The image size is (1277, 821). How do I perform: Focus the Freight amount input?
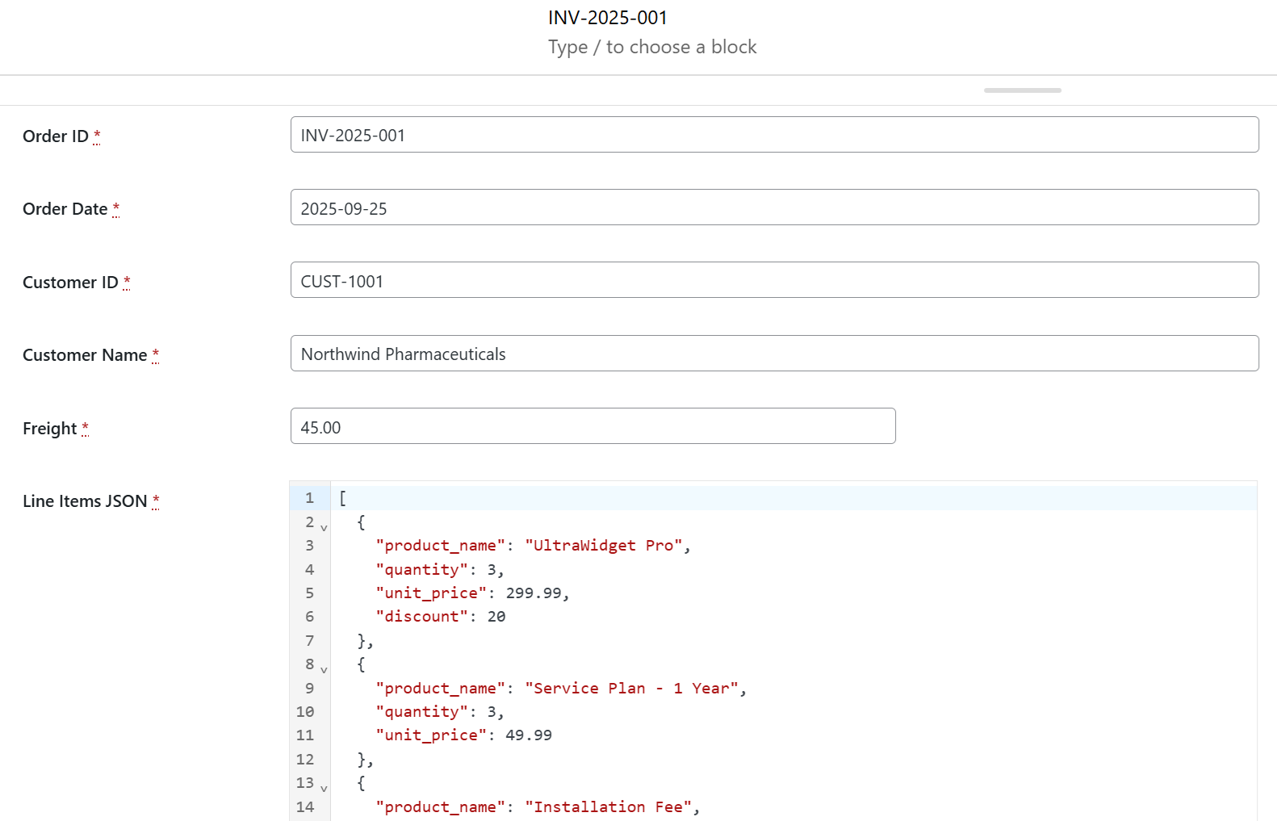coord(592,426)
